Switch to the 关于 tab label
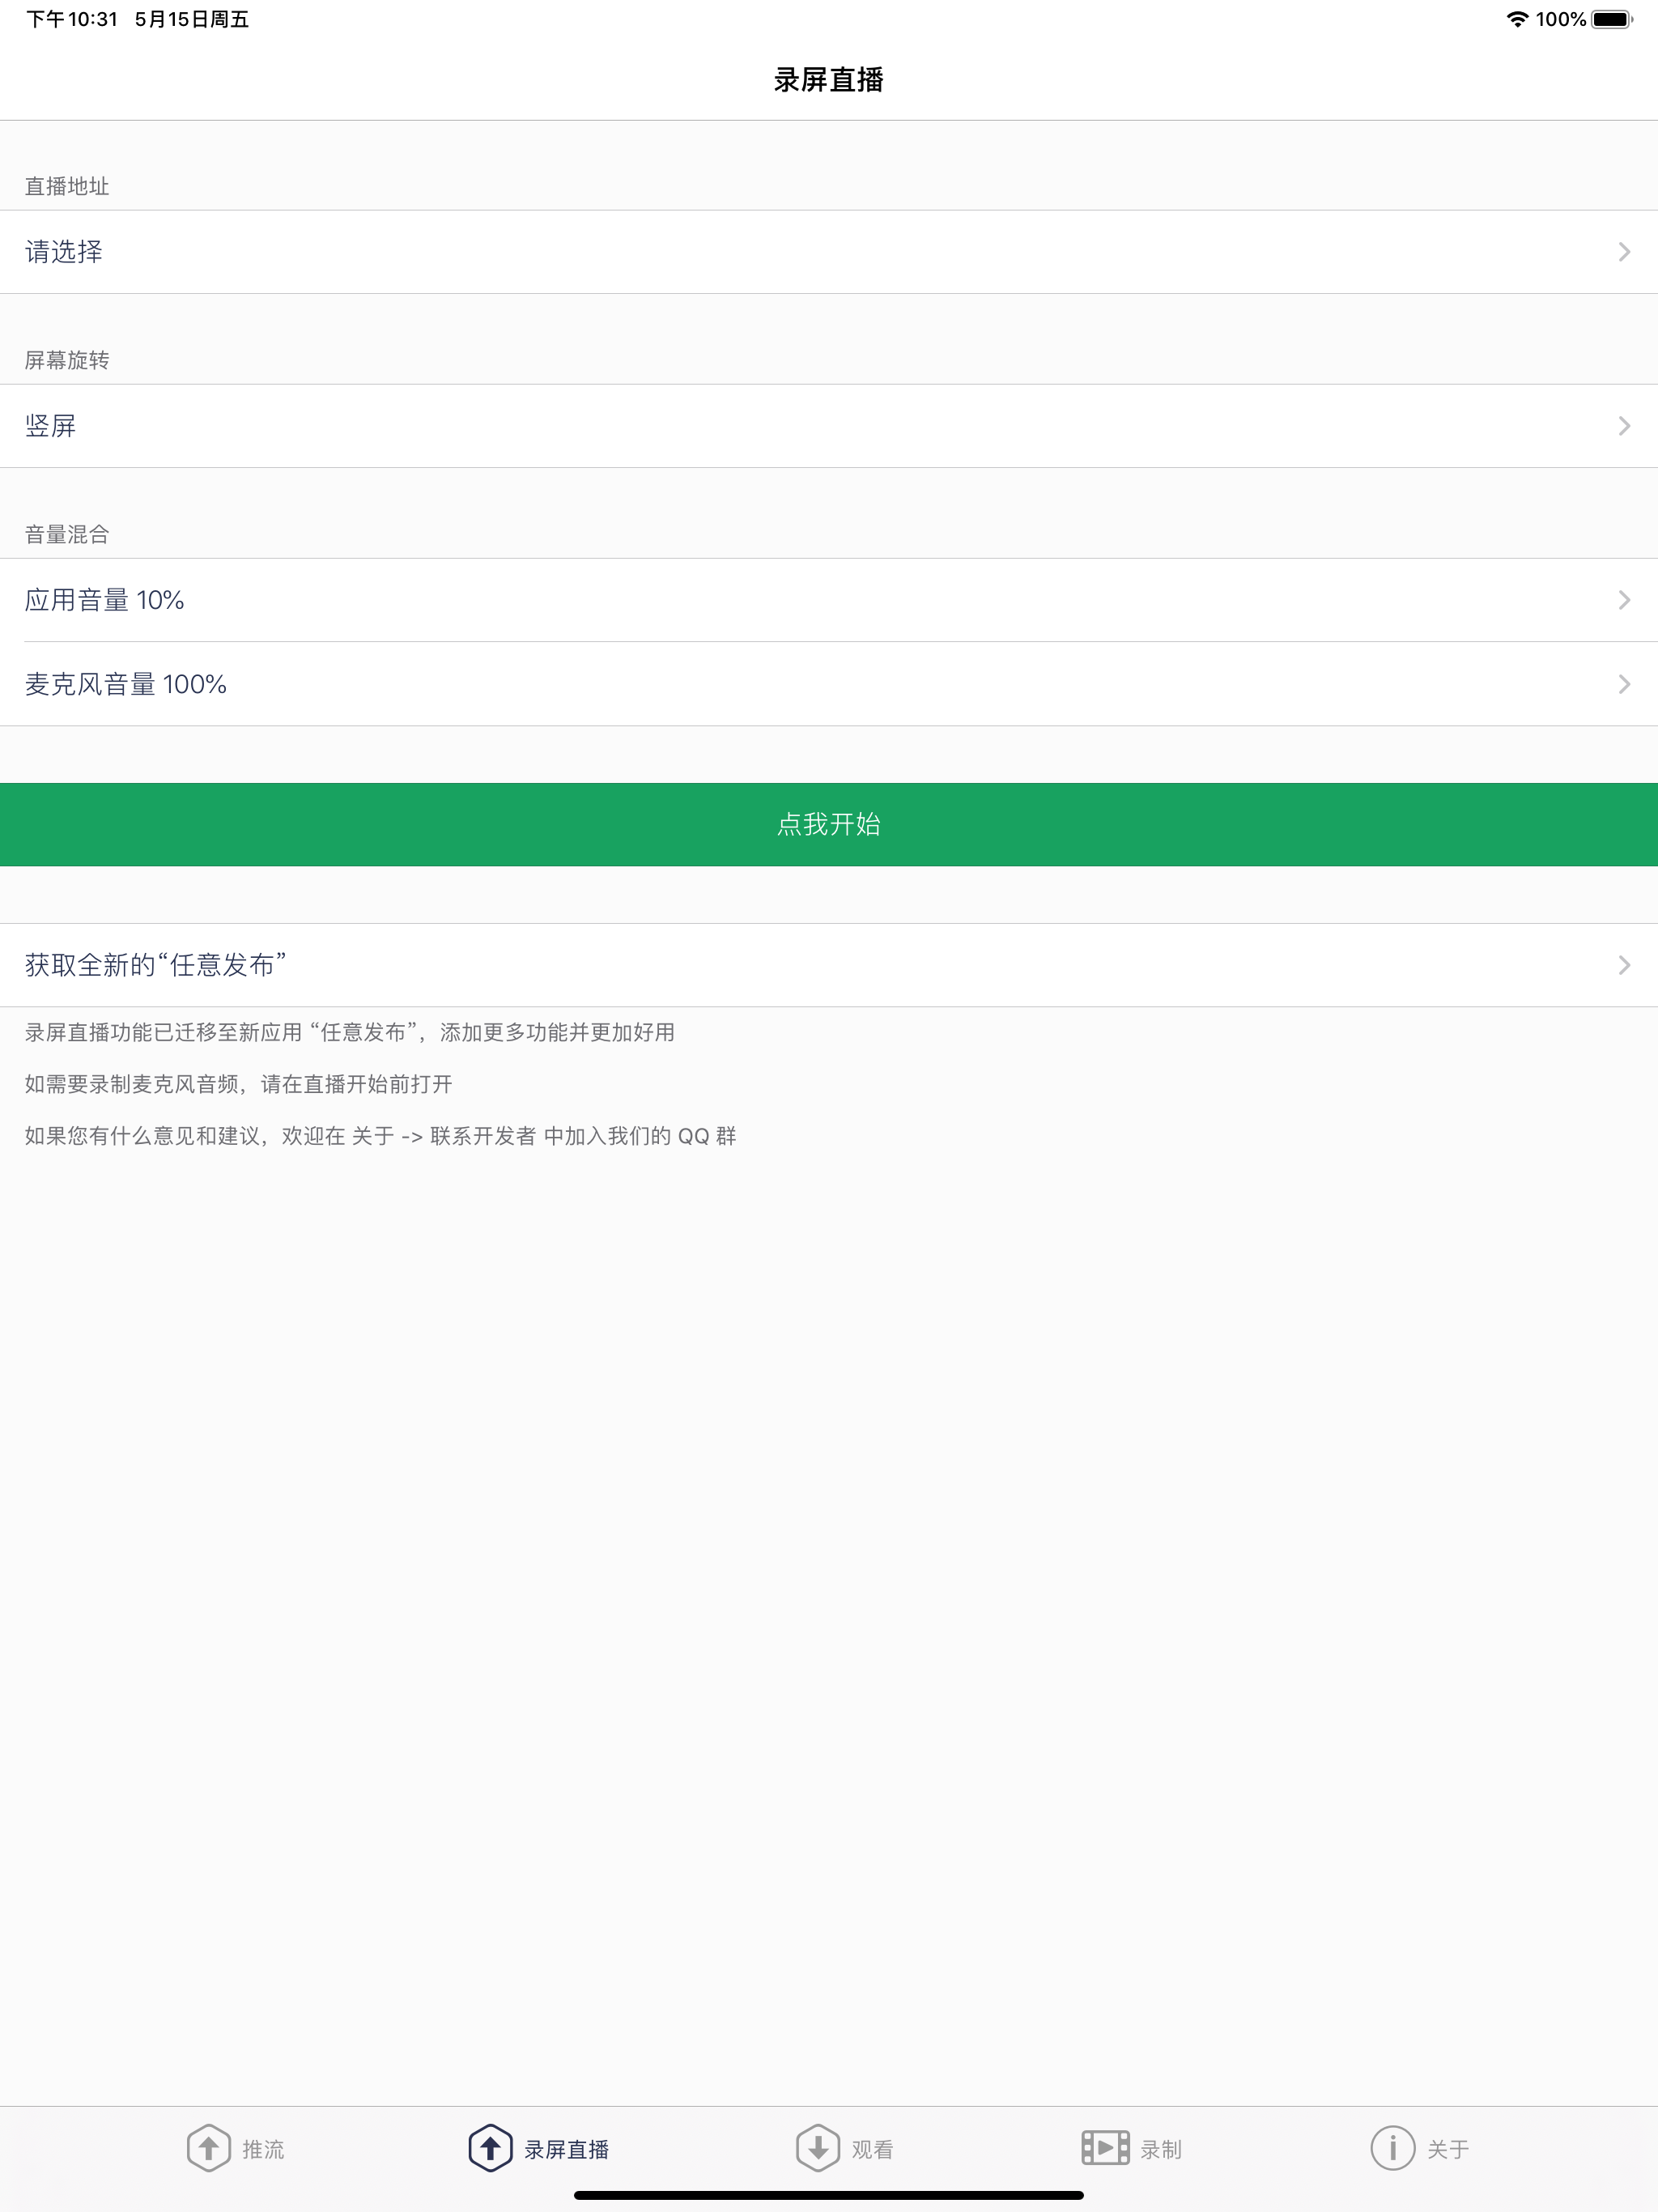 (x=1448, y=2149)
